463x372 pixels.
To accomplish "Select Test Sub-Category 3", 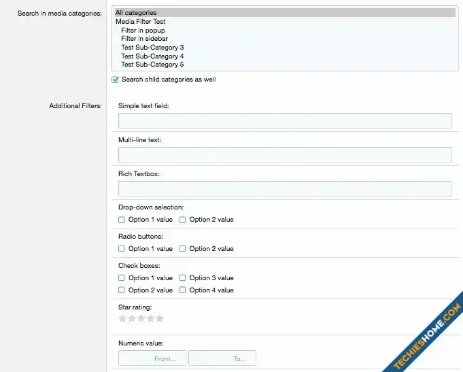I will (285, 48).
